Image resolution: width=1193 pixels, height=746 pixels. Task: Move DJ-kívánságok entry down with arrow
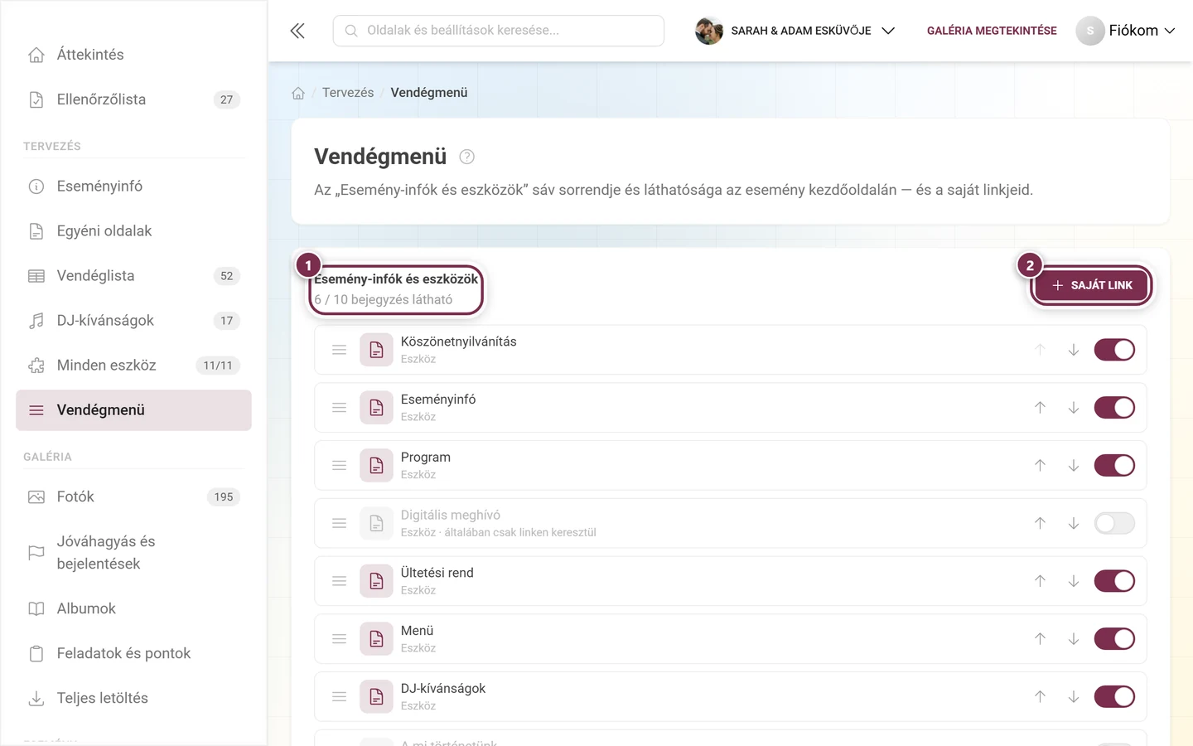(1074, 697)
